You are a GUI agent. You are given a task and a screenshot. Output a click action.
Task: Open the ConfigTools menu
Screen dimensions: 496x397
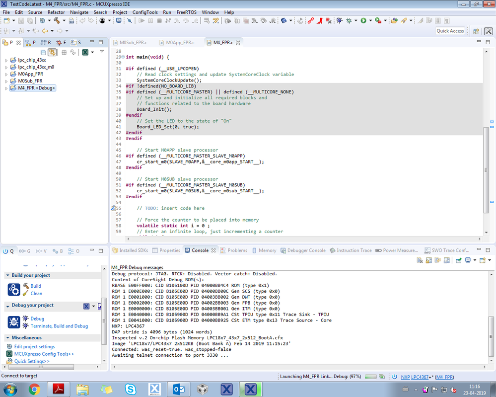145,12
